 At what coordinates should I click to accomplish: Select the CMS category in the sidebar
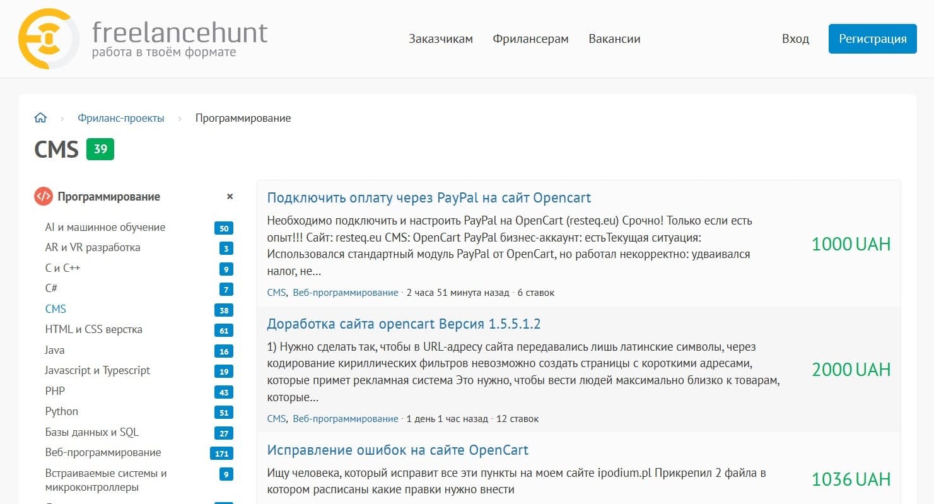[x=55, y=308]
